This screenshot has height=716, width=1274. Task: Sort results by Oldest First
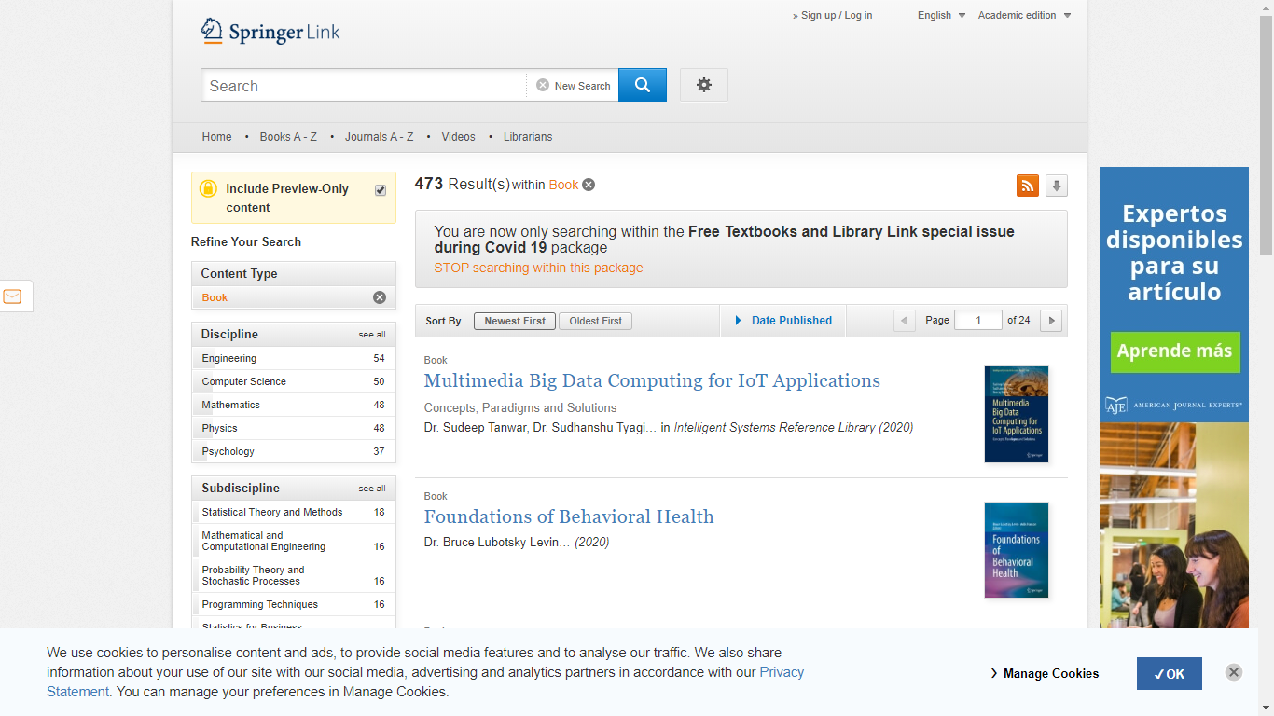pyautogui.click(x=595, y=321)
